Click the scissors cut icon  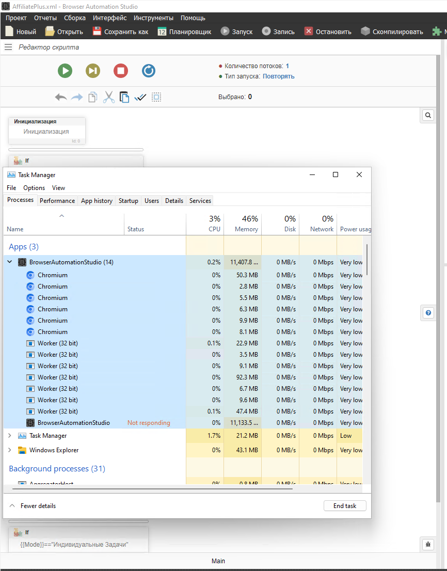point(108,97)
